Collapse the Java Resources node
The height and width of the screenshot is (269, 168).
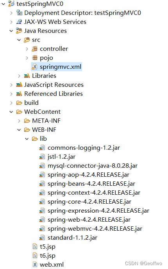[x=11, y=31]
